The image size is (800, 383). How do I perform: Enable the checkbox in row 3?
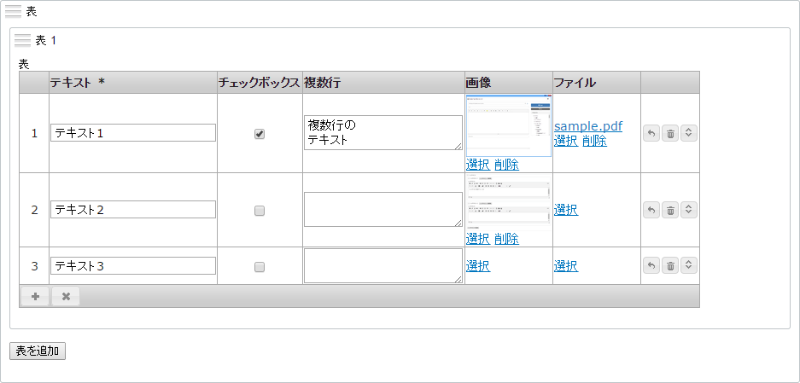pyautogui.click(x=260, y=266)
